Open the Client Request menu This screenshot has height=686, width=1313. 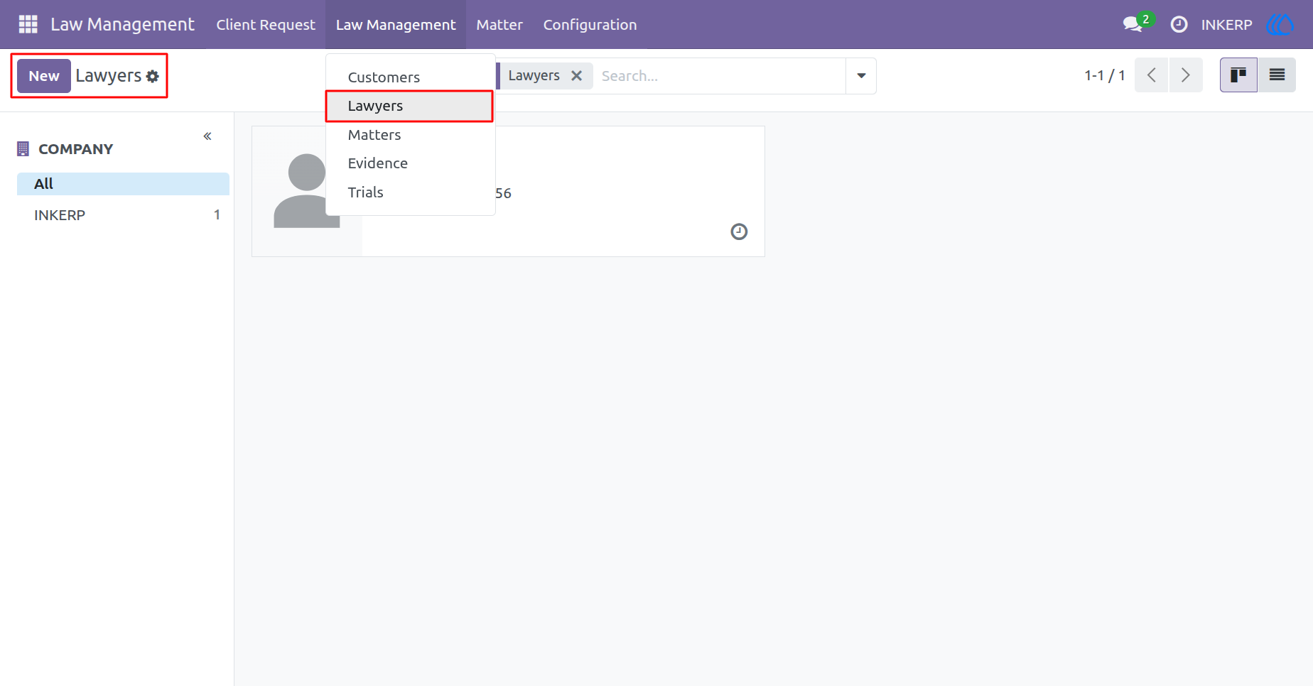[266, 24]
